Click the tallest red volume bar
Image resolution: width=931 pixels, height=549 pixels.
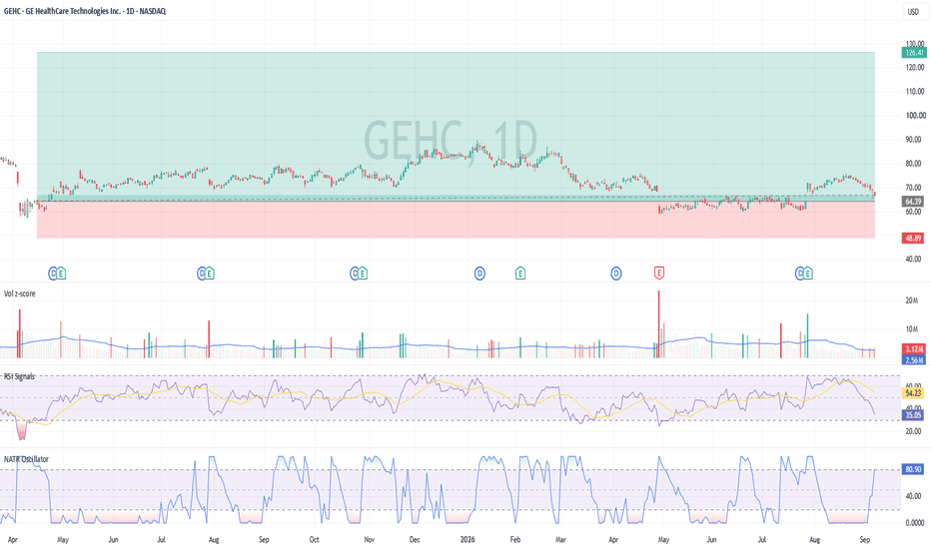coord(658,324)
